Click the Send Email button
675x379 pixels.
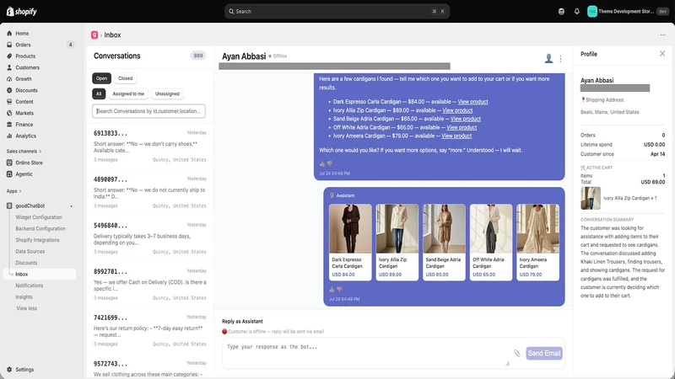(544, 353)
